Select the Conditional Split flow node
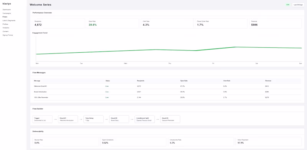The image size is (307, 150). coord(145,119)
